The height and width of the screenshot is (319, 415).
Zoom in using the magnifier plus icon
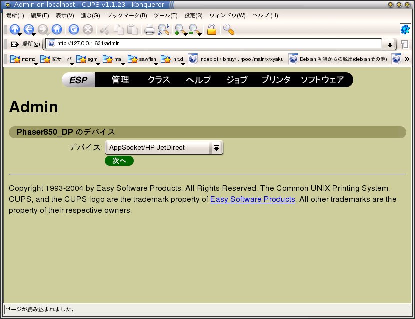179,29
